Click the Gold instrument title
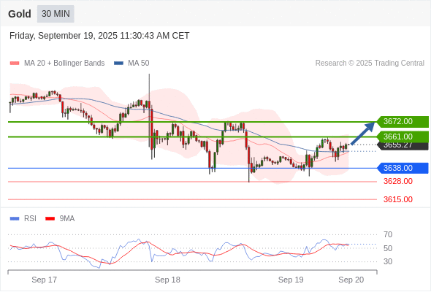 [20, 14]
